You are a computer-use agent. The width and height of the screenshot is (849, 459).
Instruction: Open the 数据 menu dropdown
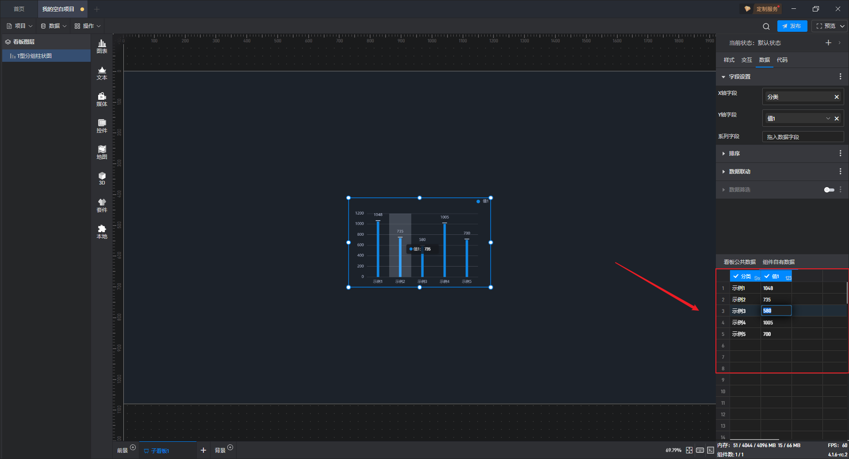tap(54, 26)
